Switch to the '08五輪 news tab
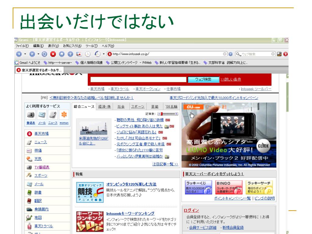Viewport: 312px width, 234px height. click(x=171, y=107)
